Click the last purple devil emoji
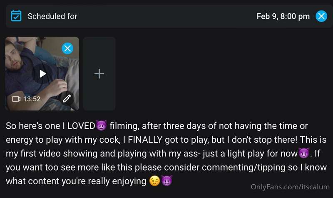The width and height of the screenshot is (333, 198). [x=167, y=181]
